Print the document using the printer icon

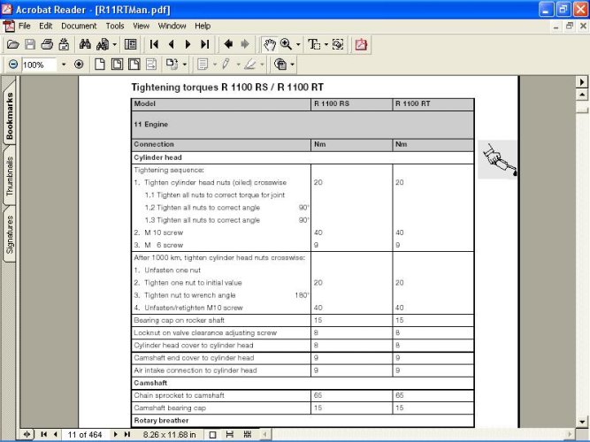coord(47,44)
